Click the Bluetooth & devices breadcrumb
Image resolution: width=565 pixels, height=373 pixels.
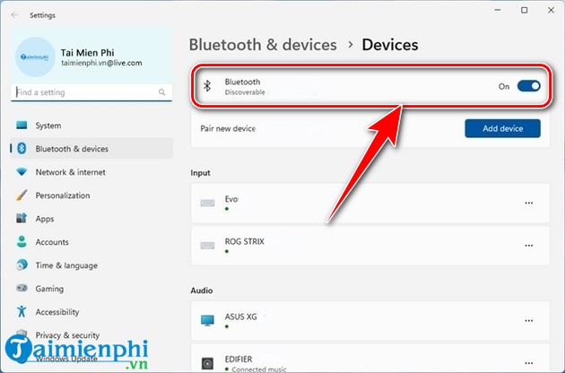[263, 45]
